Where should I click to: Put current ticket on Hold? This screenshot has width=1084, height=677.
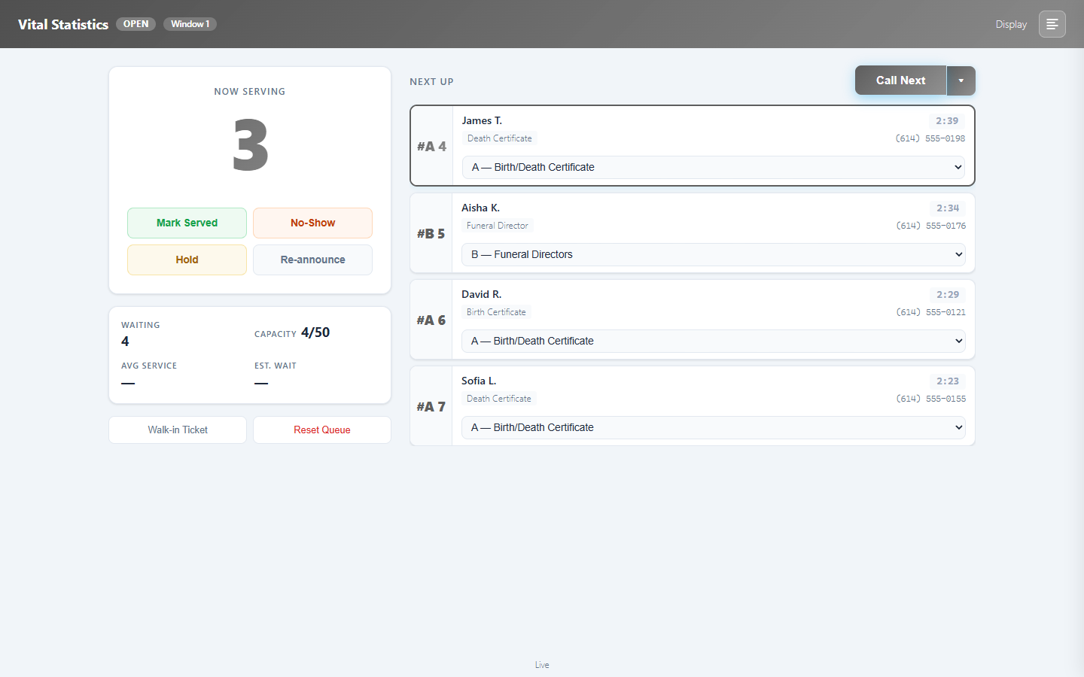tap(187, 260)
